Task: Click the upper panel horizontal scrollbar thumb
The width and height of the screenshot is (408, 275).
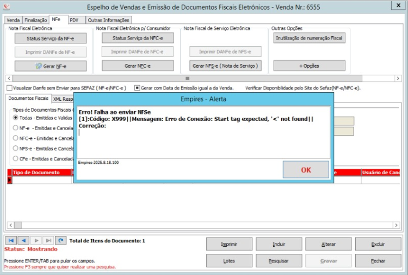Action: pyautogui.click(x=187, y=78)
